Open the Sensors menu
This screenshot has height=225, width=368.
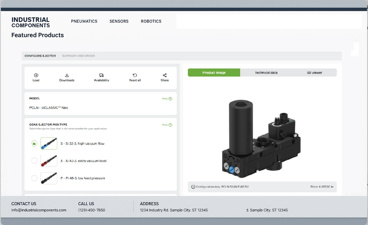[119, 21]
